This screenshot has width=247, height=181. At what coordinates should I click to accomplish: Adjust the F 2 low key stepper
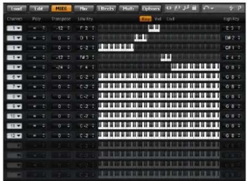point(93,28)
